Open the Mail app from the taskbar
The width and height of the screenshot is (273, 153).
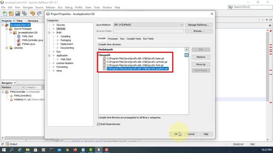coord(59,150)
